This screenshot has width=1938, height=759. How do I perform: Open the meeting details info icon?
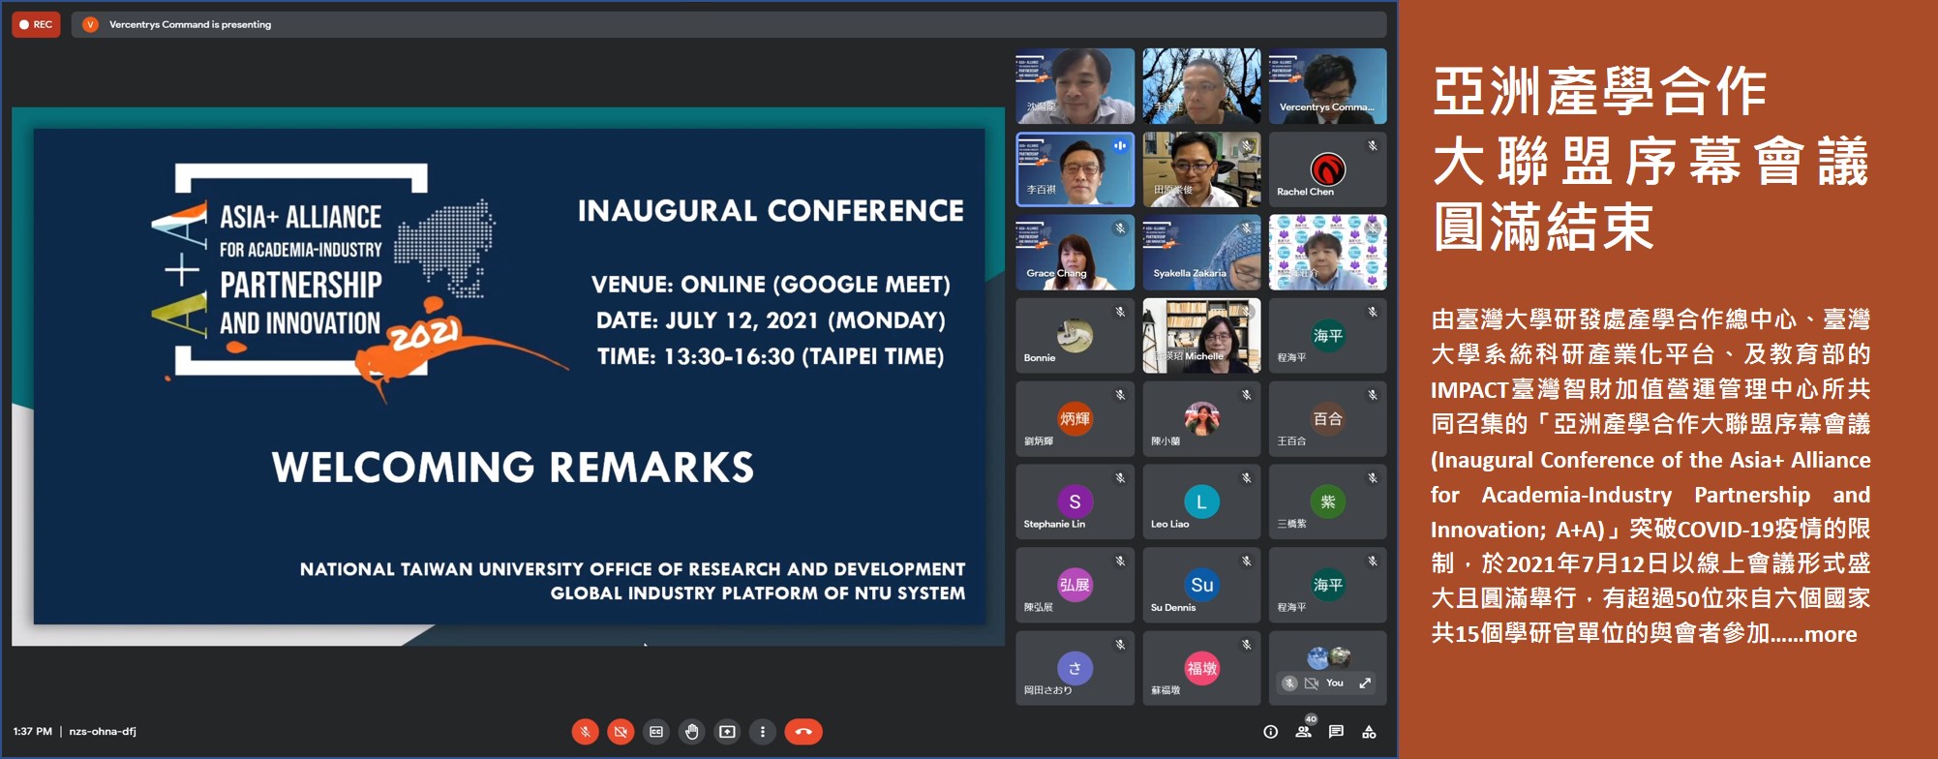click(1270, 732)
